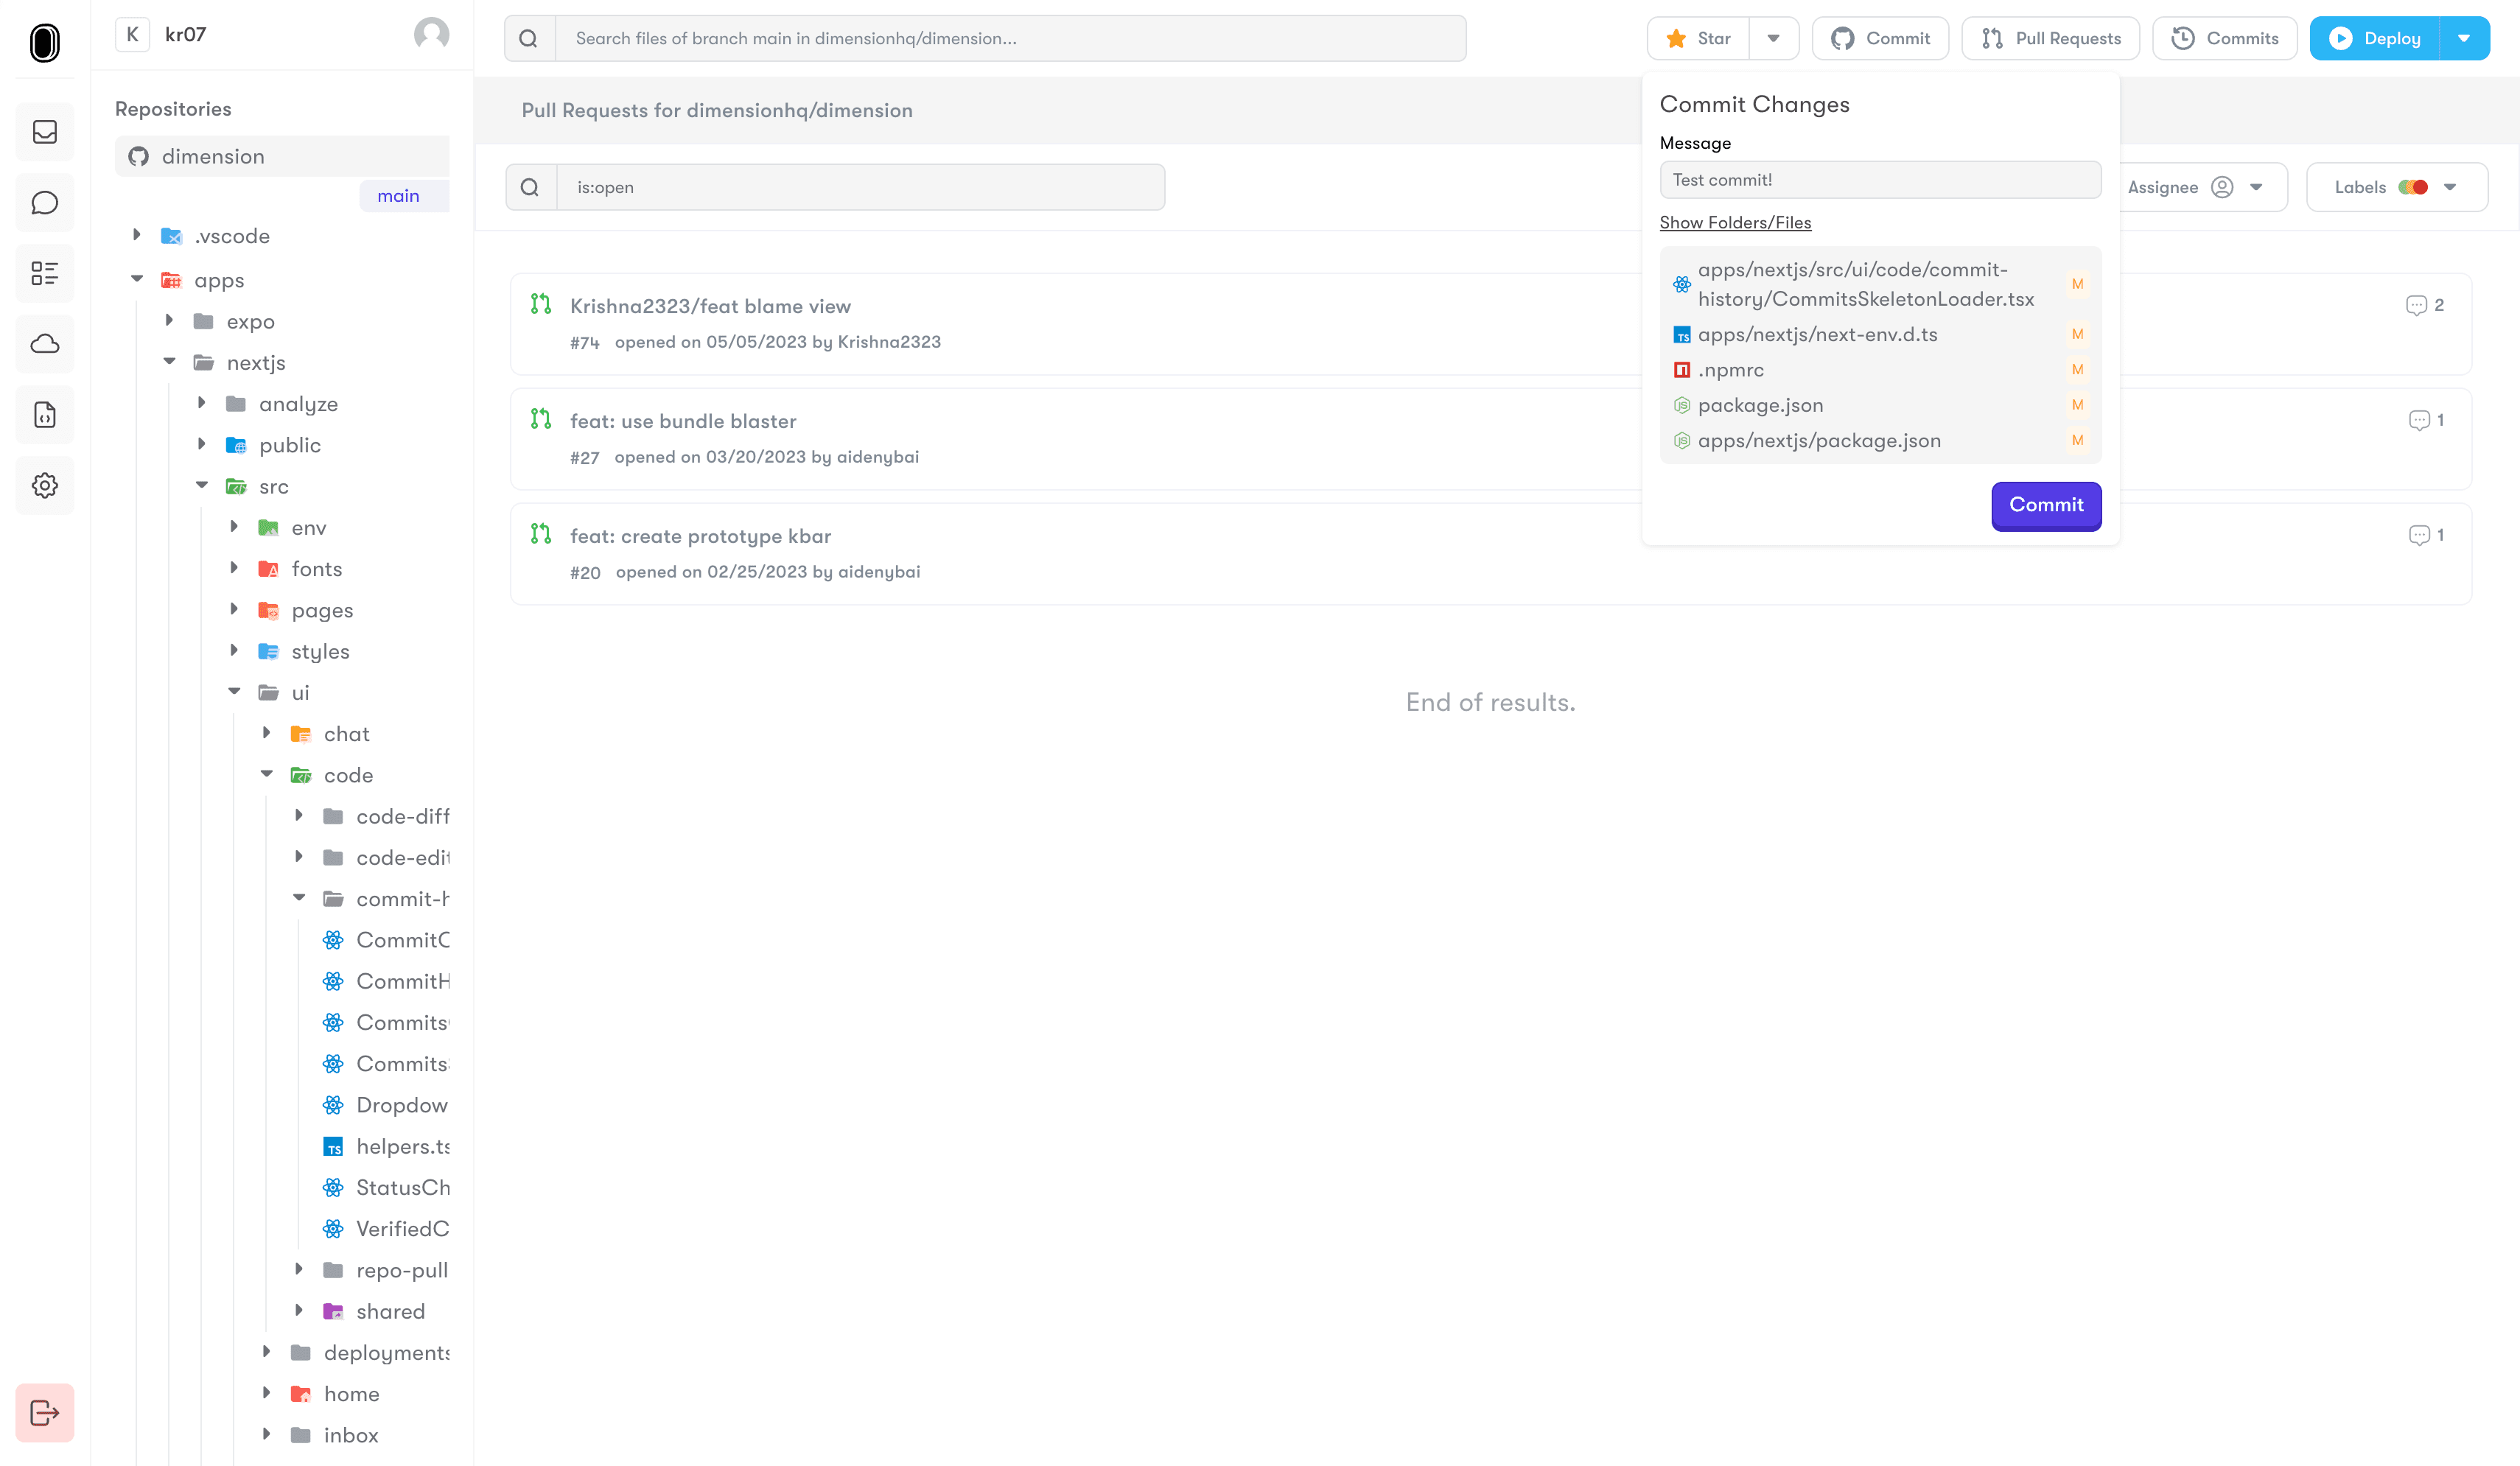Click the comments icon on PR #74
2520x1466 pixels.
[2416, 305]
